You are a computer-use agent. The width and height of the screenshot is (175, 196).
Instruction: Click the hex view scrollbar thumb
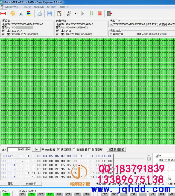tap(149, 159)
